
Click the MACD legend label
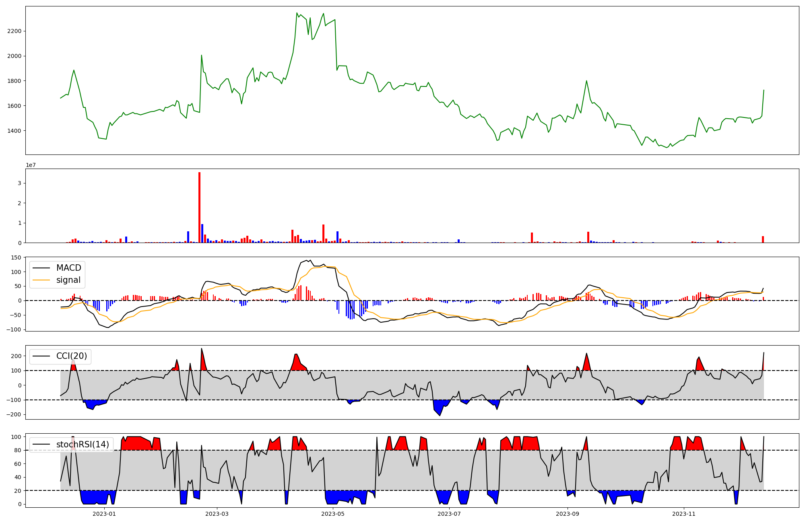(68, 268)
